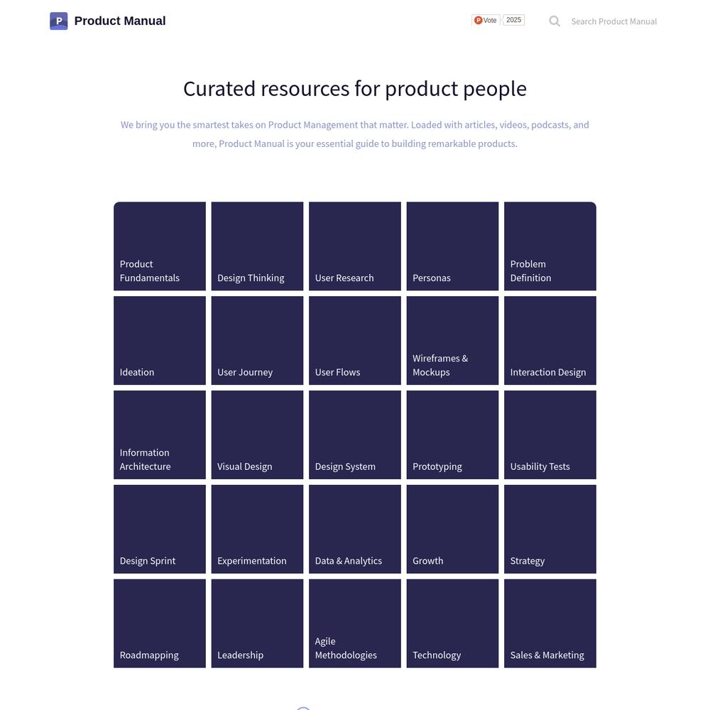Screen dimensions: 710x710
Task: Click the Product Hunt Vote badge
Action: point(486,21)
